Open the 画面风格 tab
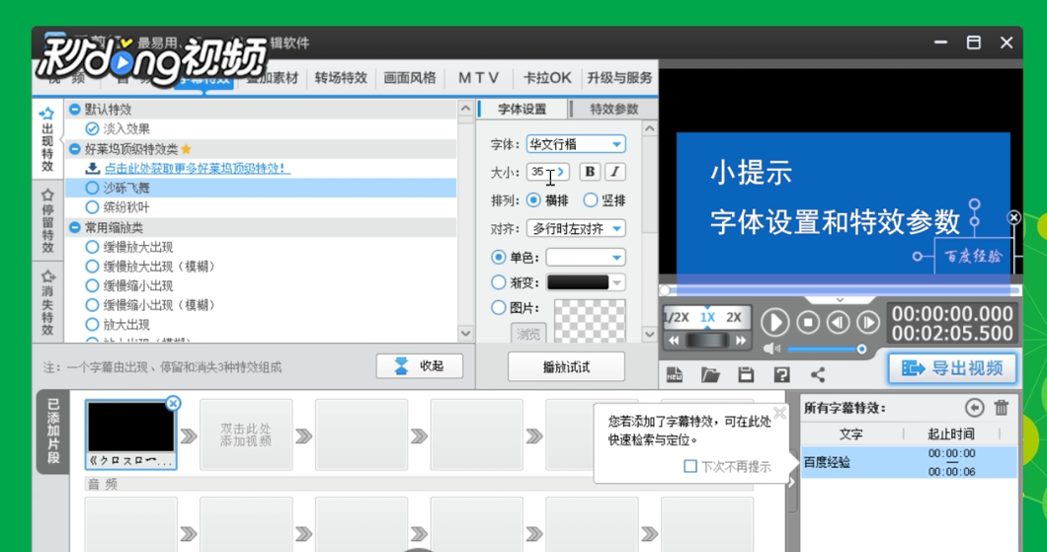The width and height of the screenshot is (1047, 552). click(x=409, y=78)
